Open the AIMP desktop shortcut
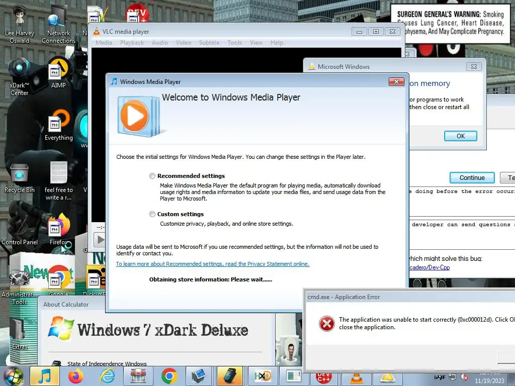The width and height of the screenshot is (515, 386). 58,73
